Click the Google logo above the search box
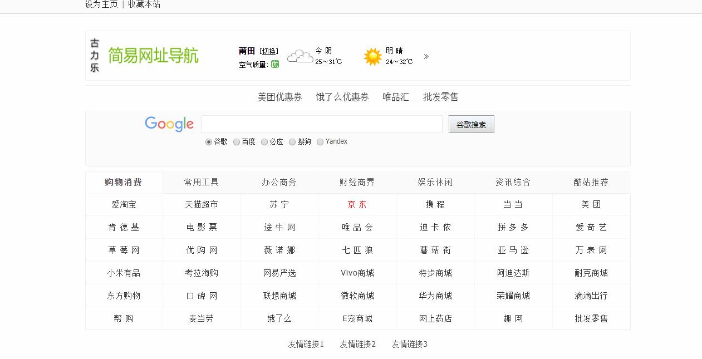 [x=168, y=124]
